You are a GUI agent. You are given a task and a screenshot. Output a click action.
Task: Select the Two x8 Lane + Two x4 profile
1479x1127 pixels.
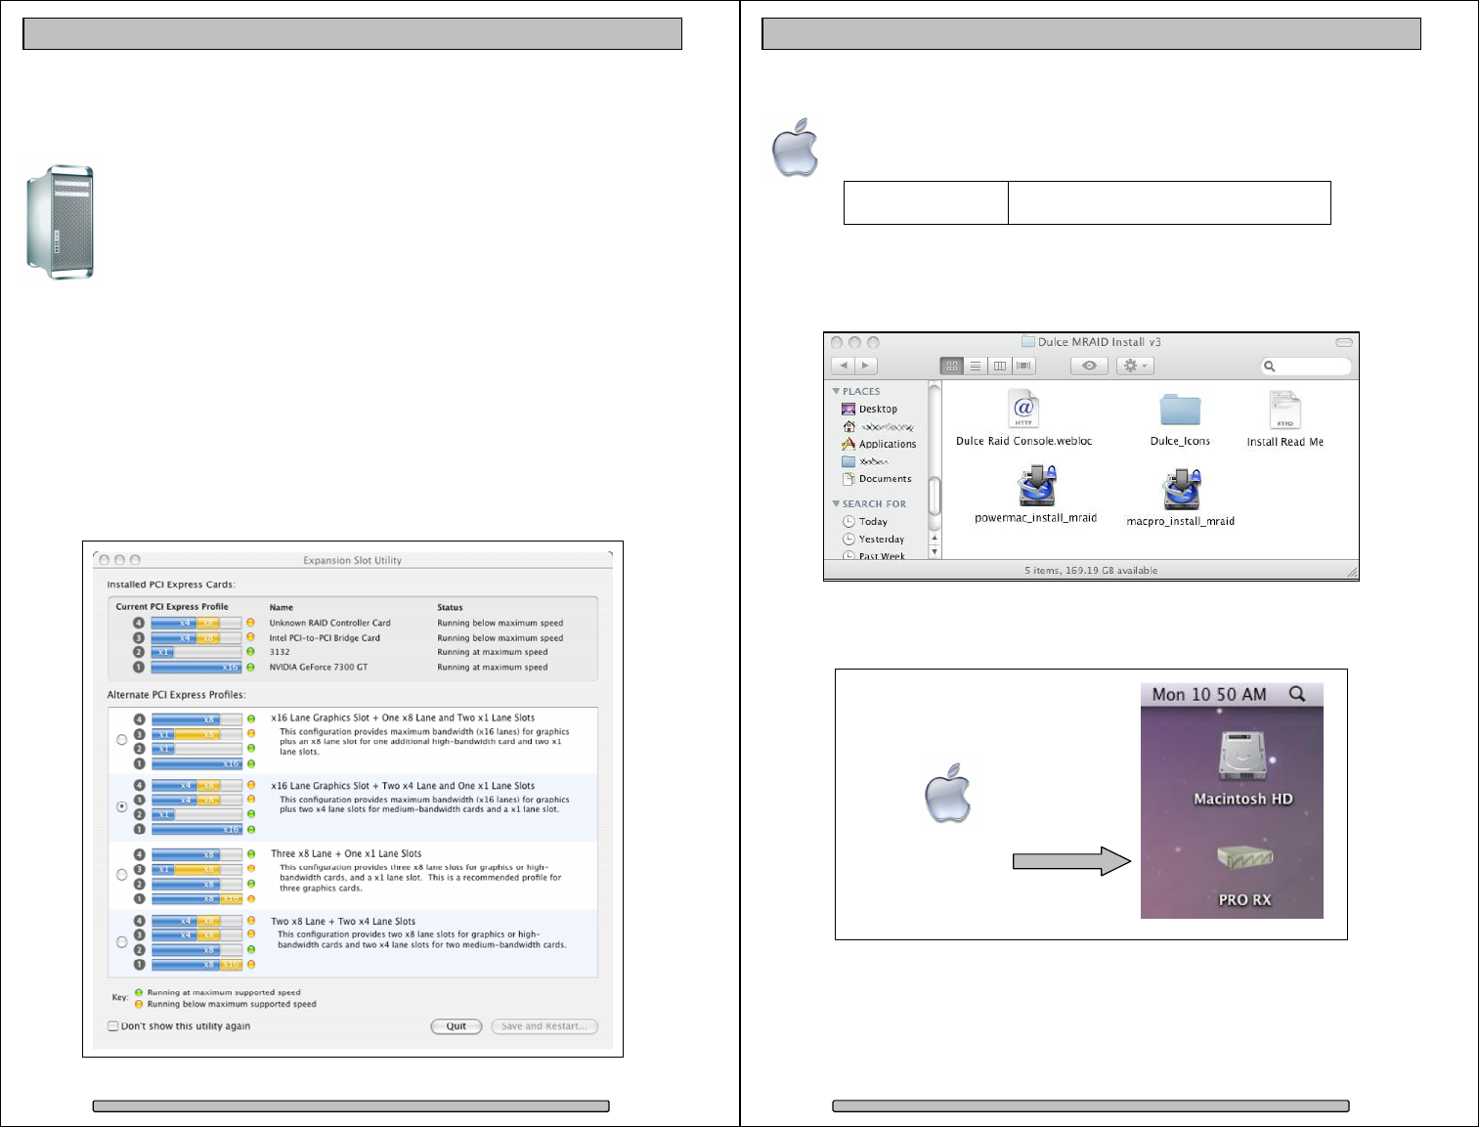122,942
